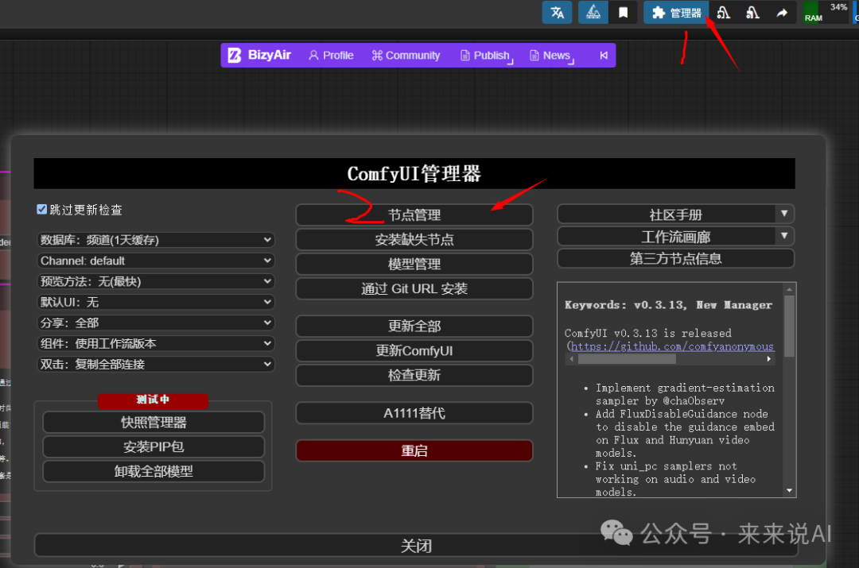Click the second share-style icon before the arrow

(752, 12)
